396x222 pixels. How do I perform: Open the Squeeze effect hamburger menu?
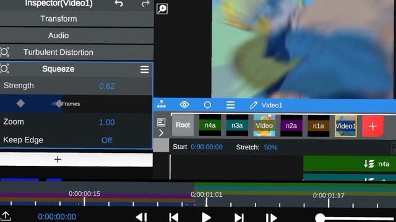click(x=144, y=69)
